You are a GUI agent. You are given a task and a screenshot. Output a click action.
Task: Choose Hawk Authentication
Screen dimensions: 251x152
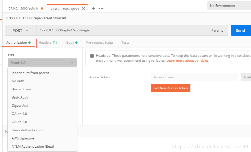tap(42, 130)
